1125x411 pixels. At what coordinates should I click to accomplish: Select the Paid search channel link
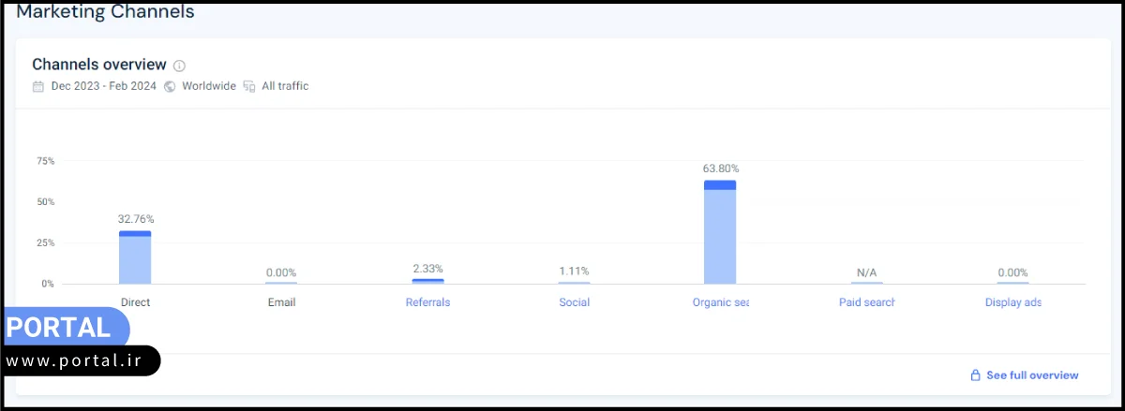pos(867,302)
